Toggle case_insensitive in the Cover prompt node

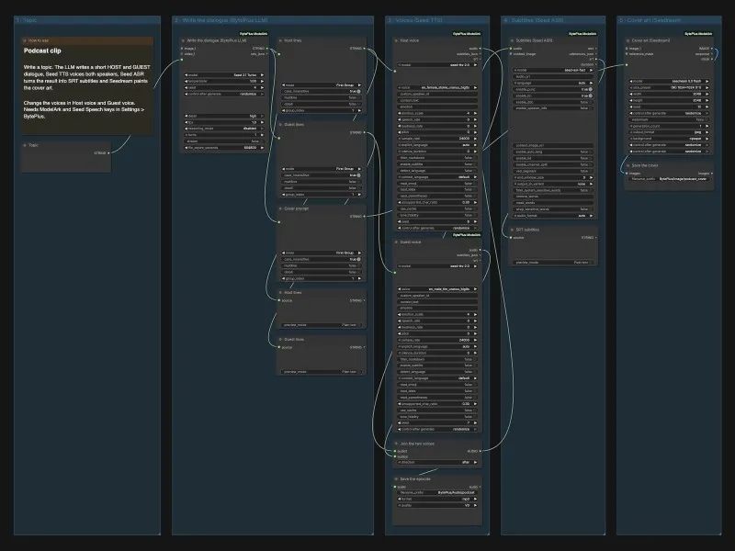(x=322, y=259)
